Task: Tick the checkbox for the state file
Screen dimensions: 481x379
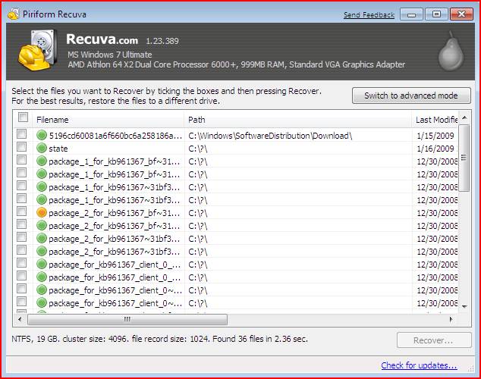Action: click(21, 147)
